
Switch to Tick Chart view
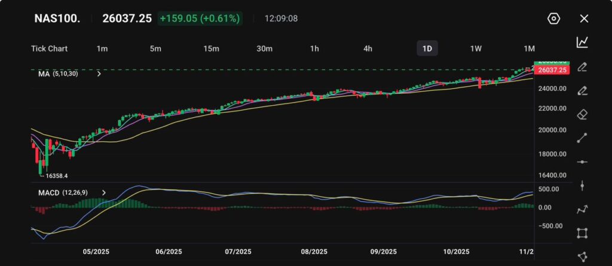[49, 48]
